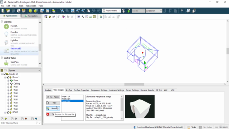The height and width of the screenshot is (129, 229).
Task: Click the Re-Name button
Action: coord(53,97)
